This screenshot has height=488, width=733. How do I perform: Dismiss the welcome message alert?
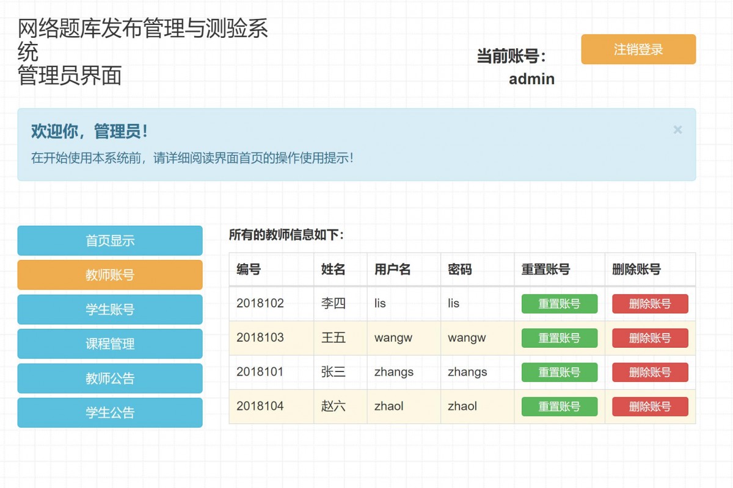[678, 129]
